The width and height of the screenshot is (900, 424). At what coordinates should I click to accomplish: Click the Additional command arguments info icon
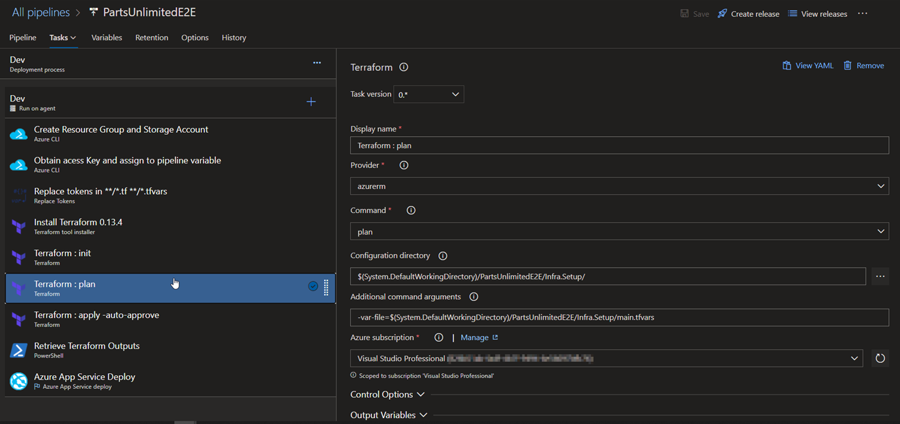pyautogui.click(x=474, y=297)
